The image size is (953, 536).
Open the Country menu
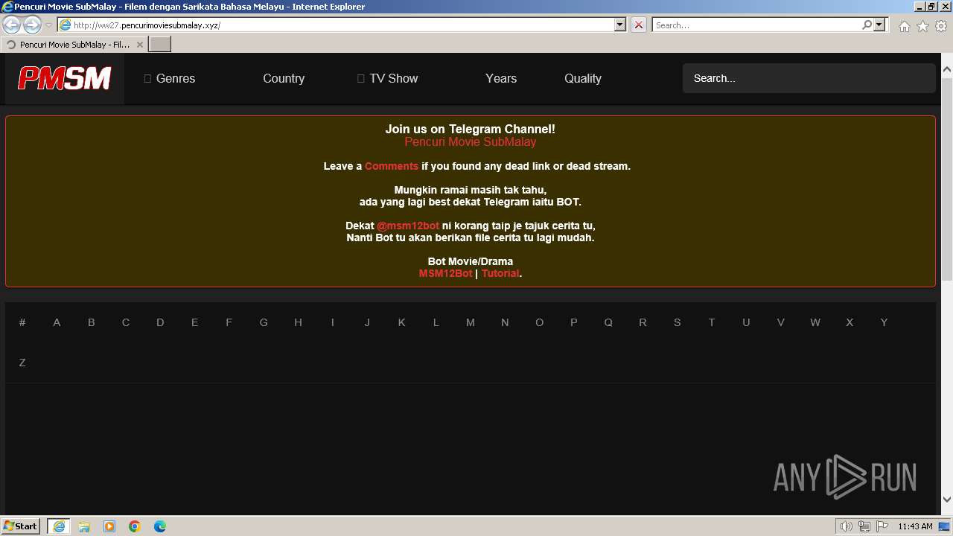coord(284,78)
